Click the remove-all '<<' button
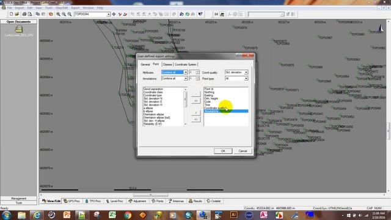391x220 pixels. pyautogui.click(x=196, y=120)
